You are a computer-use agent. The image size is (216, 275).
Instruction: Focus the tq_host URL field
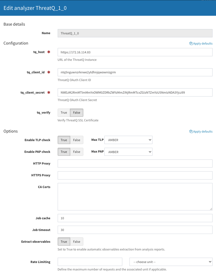click(135, 52)
